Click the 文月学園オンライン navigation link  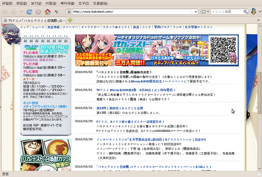tap(199, 27)
